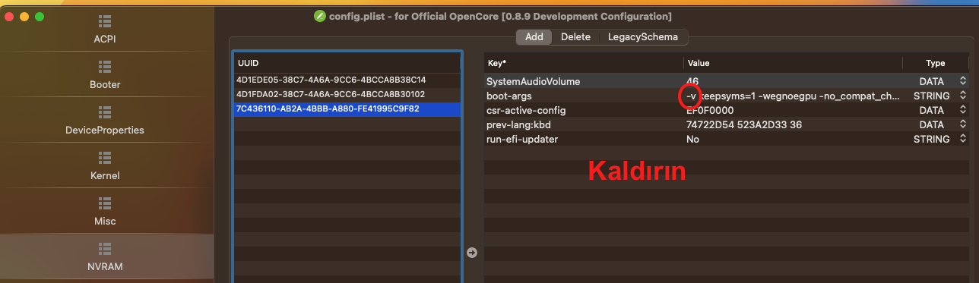Click the SystemAudioVolume value 46
Viewport: 979px width, 283px height.
click(x=692, y=81)
